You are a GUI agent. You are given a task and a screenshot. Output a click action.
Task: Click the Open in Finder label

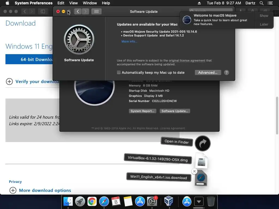pos(177,142)
